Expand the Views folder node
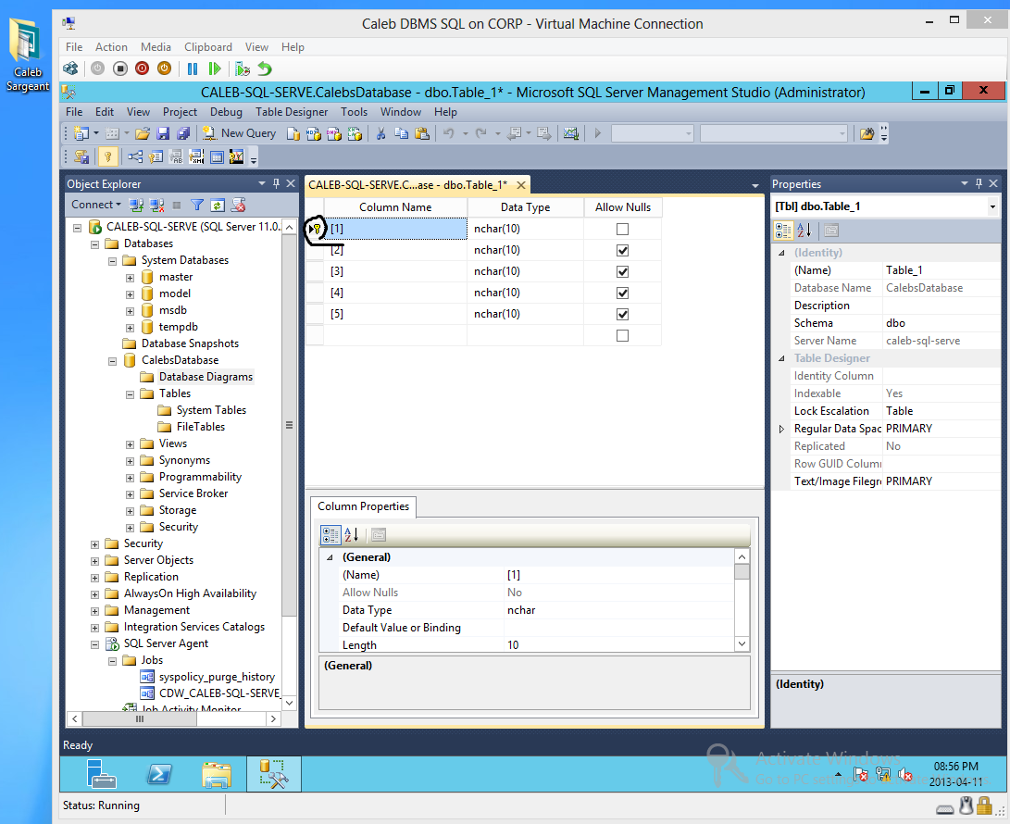 (130, 443)
